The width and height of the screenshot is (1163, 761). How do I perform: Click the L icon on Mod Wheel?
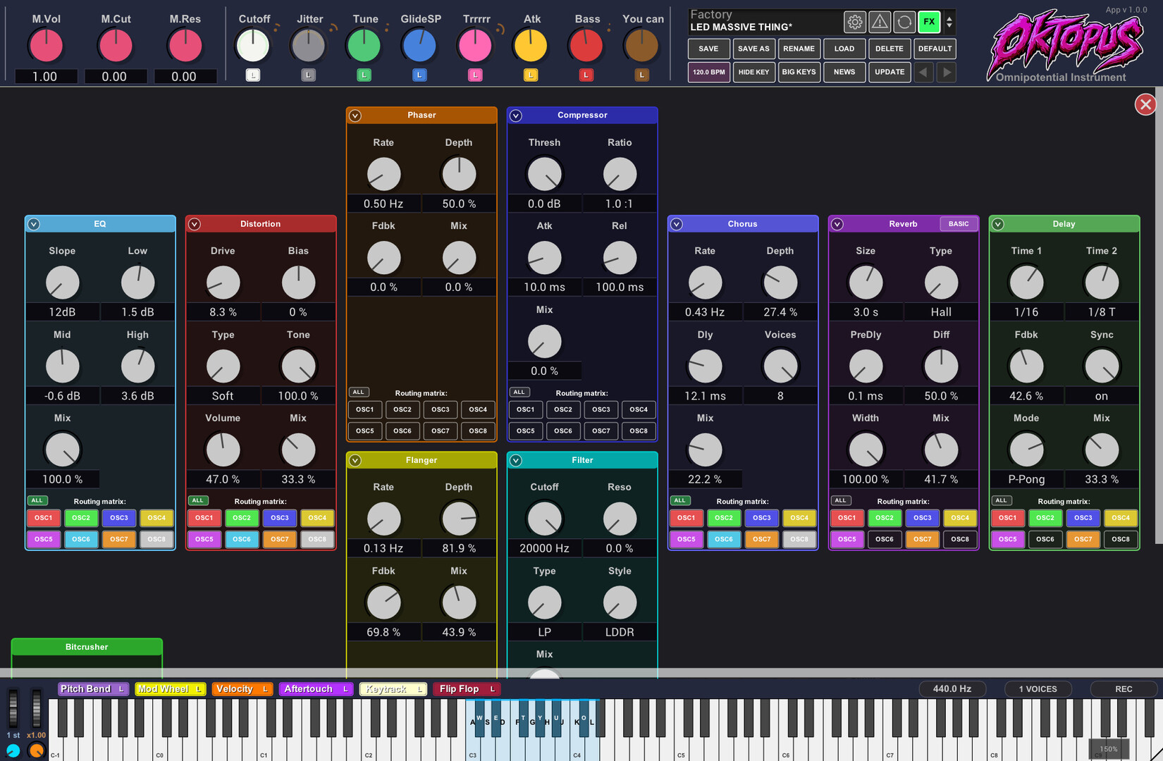pyautogui.click(x=199, y=689)
